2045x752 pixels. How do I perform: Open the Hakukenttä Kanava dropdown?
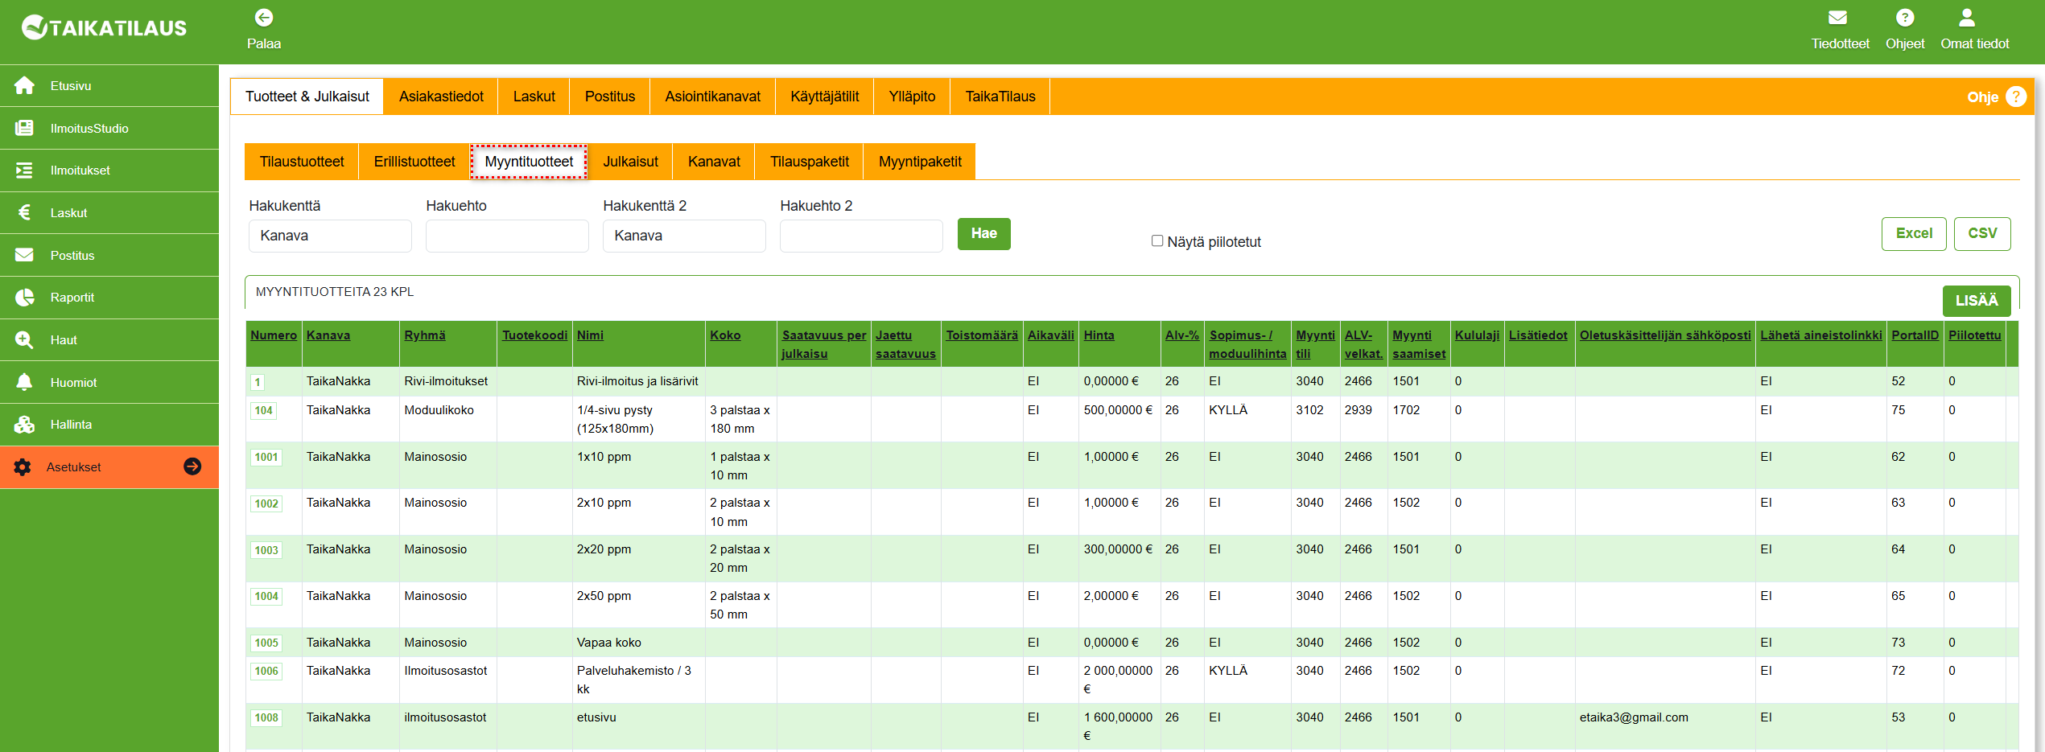tap(330, 236)
